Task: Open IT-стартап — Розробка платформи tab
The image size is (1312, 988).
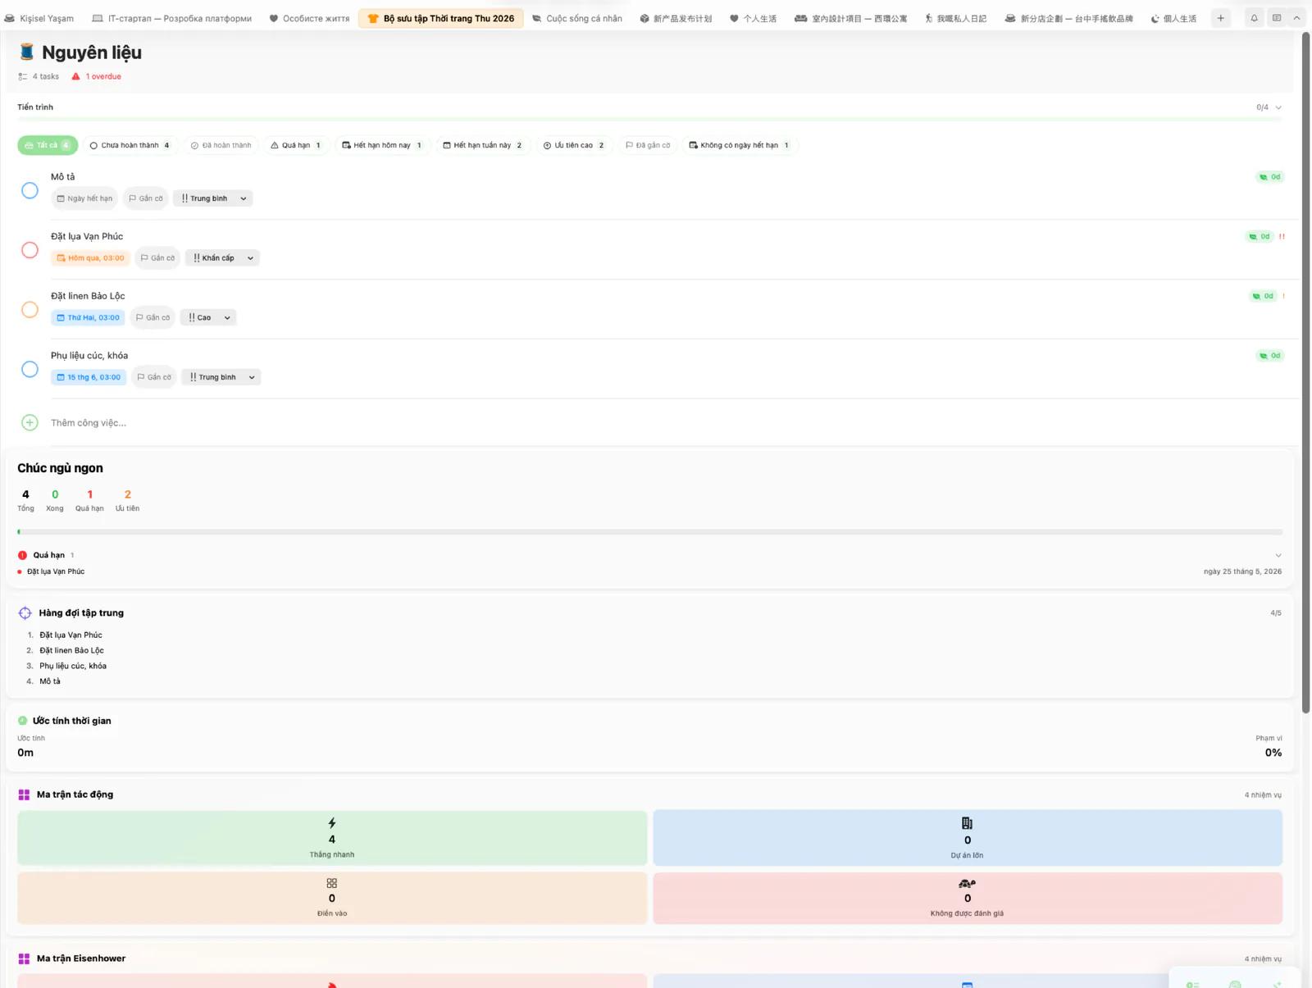Action: point(171,18)
